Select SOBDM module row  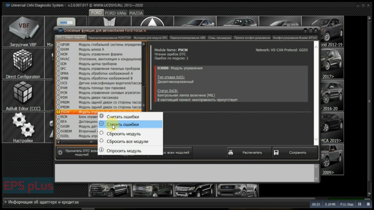(x=77, y=131)
